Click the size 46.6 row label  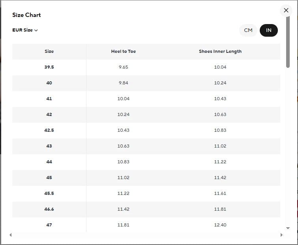[49, 209]
